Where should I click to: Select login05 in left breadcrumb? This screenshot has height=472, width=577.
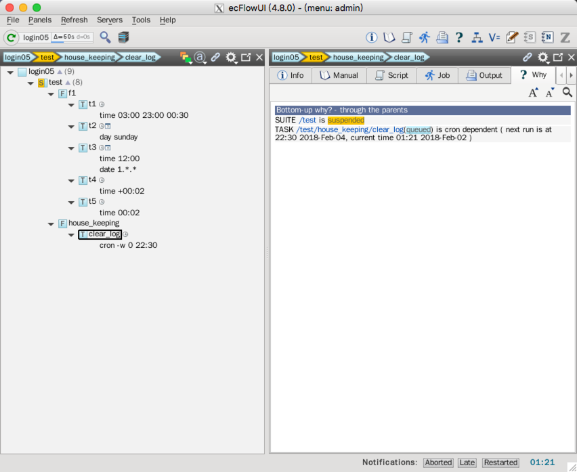tap(18, 58)
